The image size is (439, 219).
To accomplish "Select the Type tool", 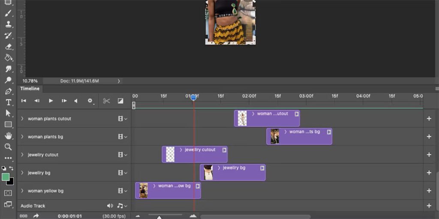I will [x=8, y=102].
